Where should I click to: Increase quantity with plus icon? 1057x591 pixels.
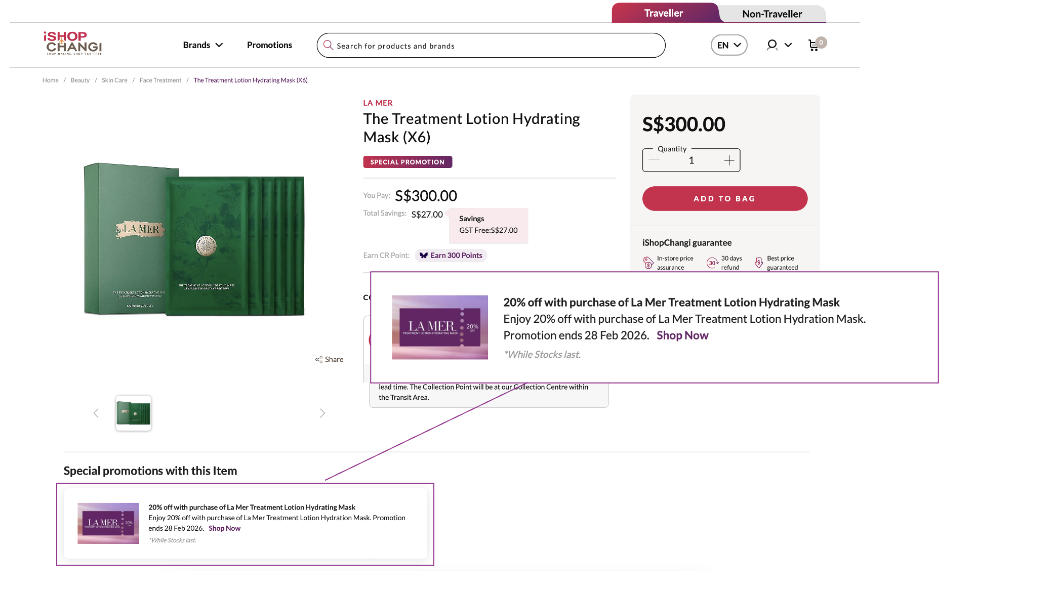pyautogui.click(x=729, y=160)
